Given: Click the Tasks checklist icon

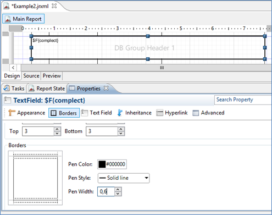Looking at the screenshot, I should (7, 88).
